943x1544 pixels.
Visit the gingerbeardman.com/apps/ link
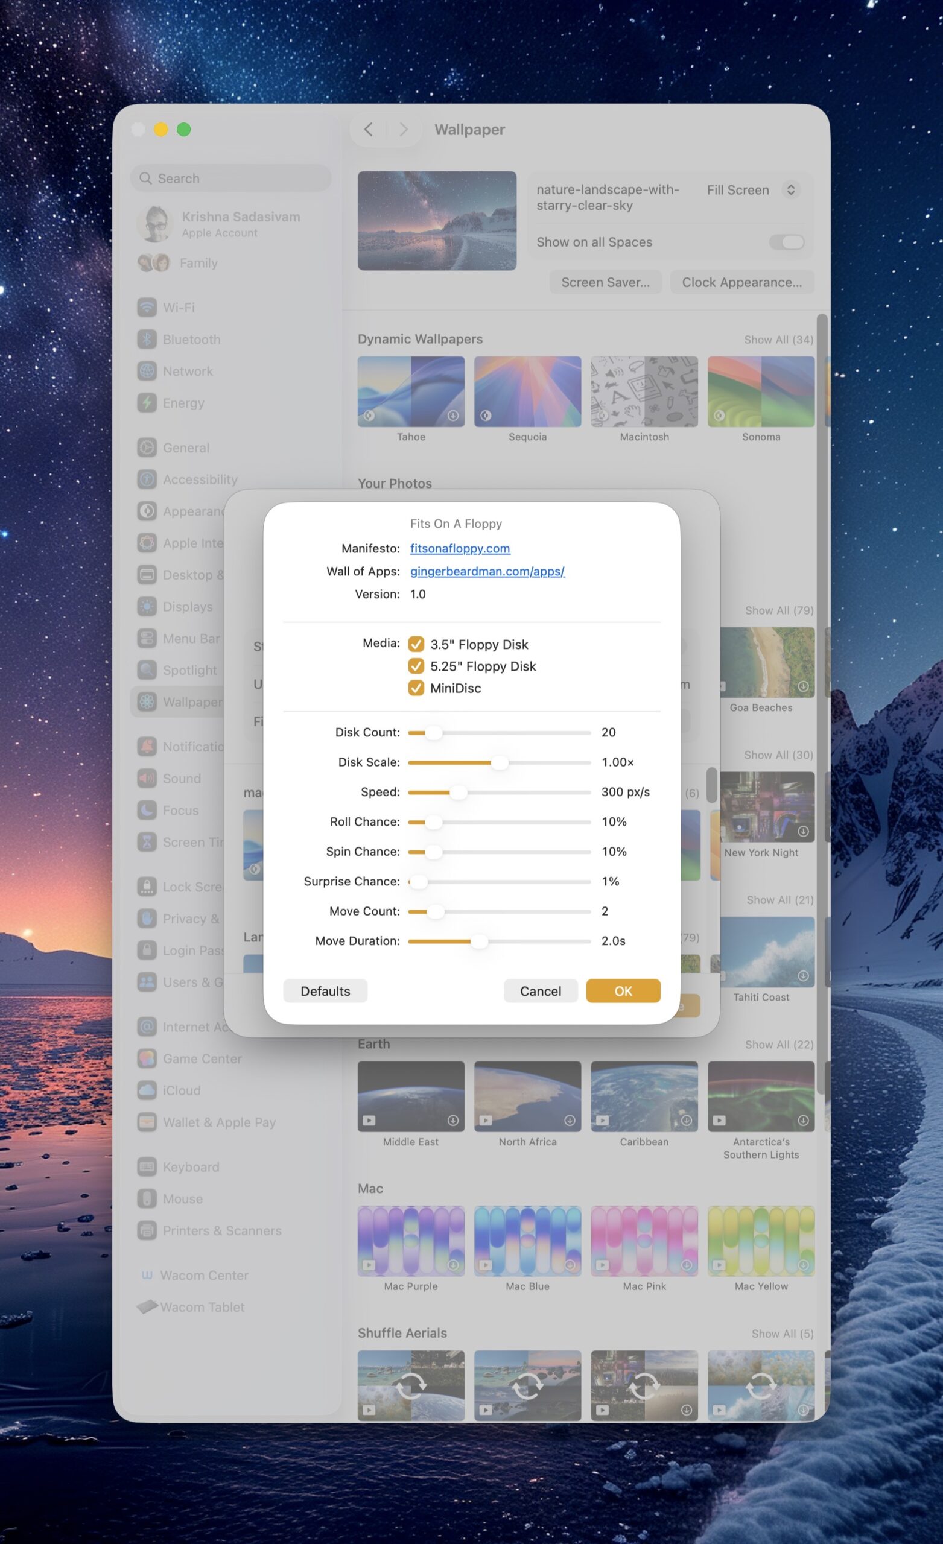[487, 571]
